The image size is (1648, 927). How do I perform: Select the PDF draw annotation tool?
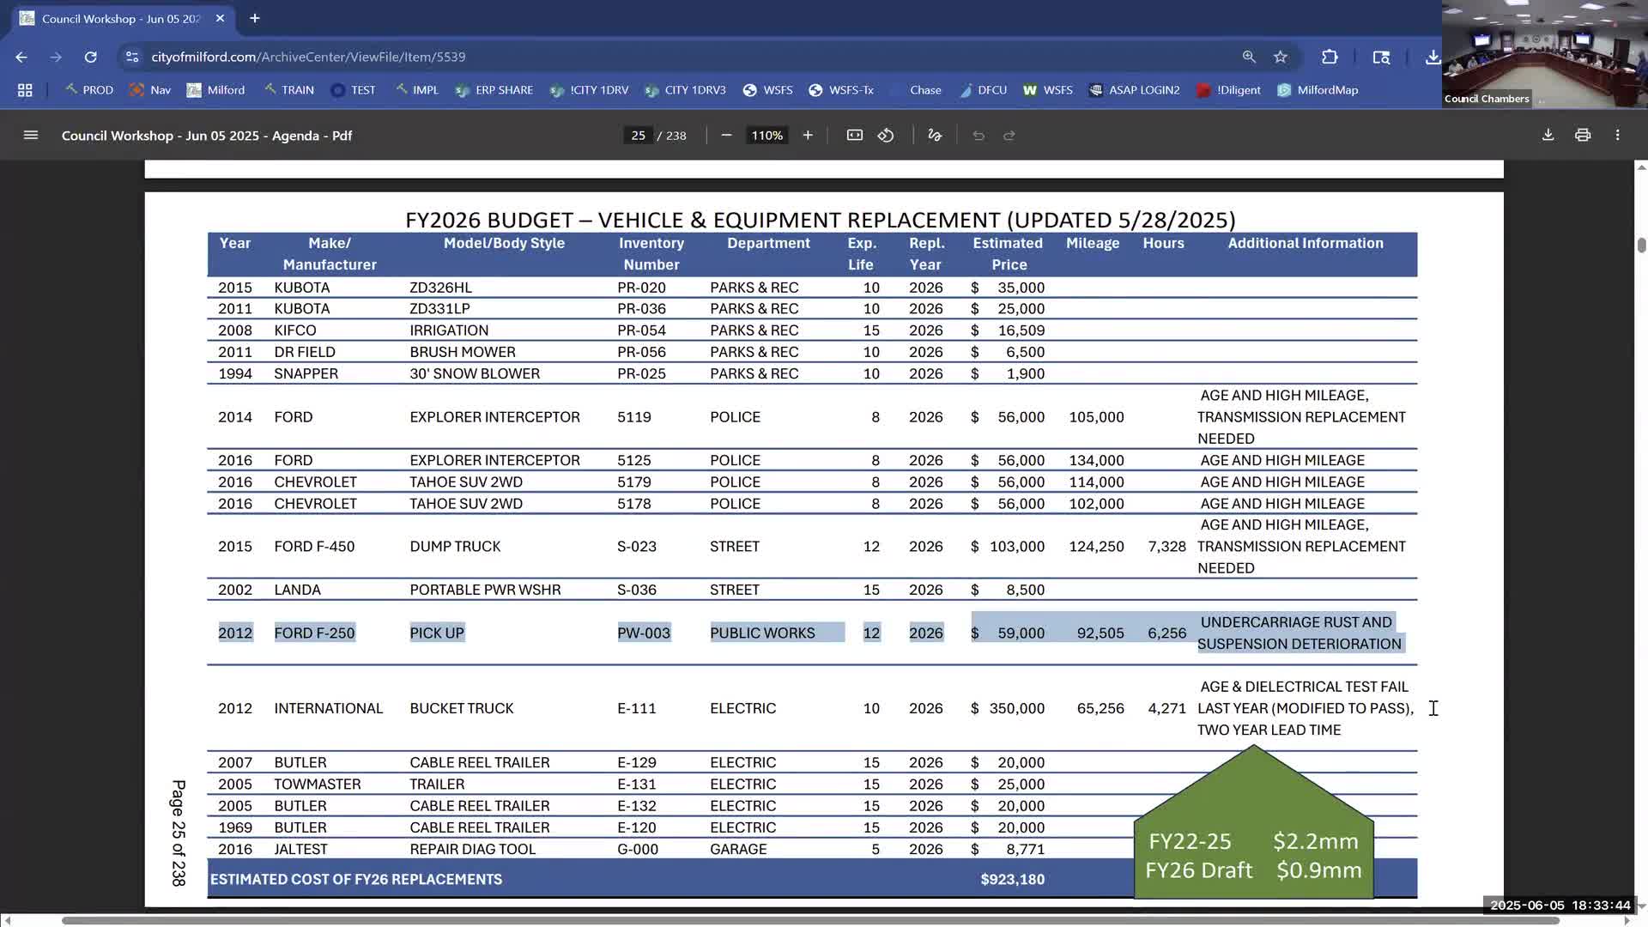point(935,136)
